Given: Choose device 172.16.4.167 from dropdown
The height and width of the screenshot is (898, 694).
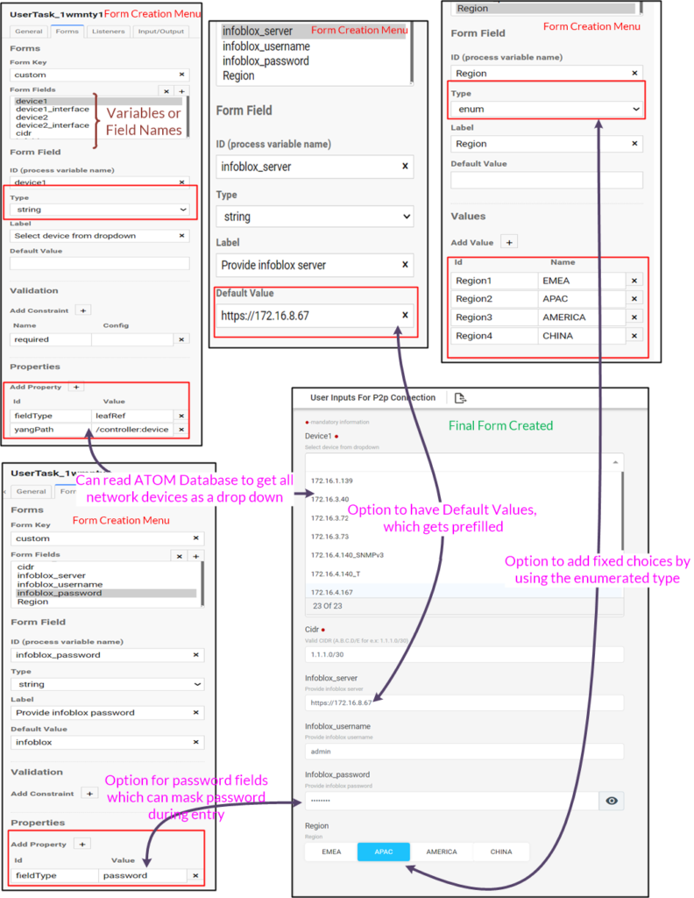Looking at the screenshot, I should (332, 592).
